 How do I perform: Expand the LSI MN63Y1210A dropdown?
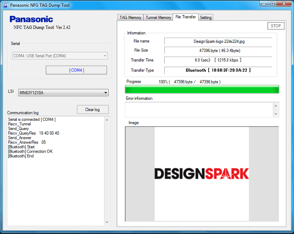point(63,93)
